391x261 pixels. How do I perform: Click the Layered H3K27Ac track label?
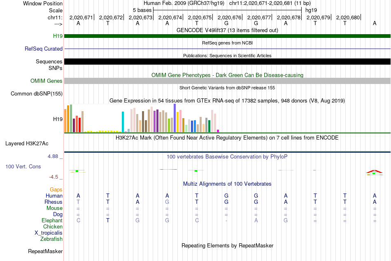pos(27,144)
